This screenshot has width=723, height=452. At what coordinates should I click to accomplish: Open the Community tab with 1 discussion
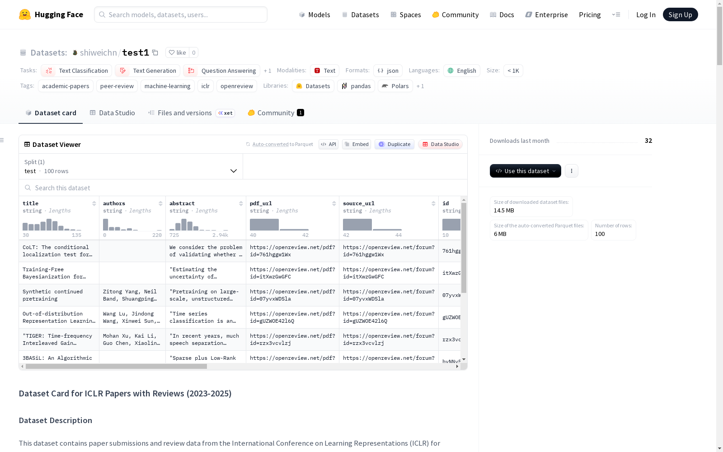click(x=276, y=113)
